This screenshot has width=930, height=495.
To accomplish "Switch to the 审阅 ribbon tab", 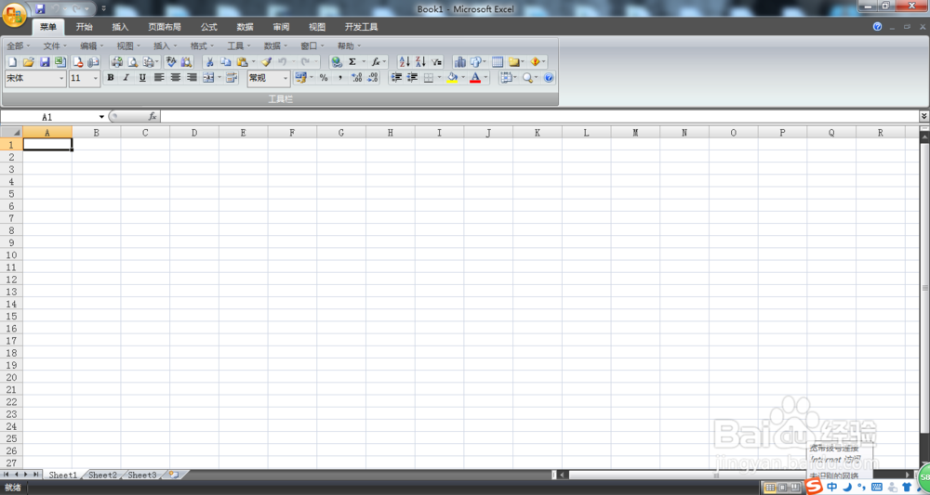I will [281, 27].
